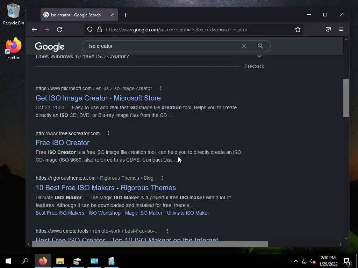Click the horizontal scroll left arrow
This screenshot has height=268, width=358.
click(29, 244)
